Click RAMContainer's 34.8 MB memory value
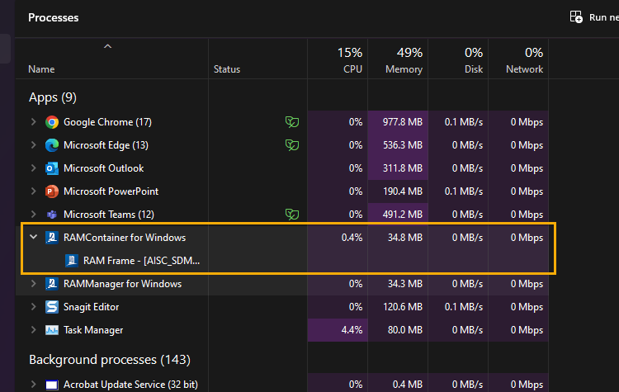The image size is (619, 392). 404,238
